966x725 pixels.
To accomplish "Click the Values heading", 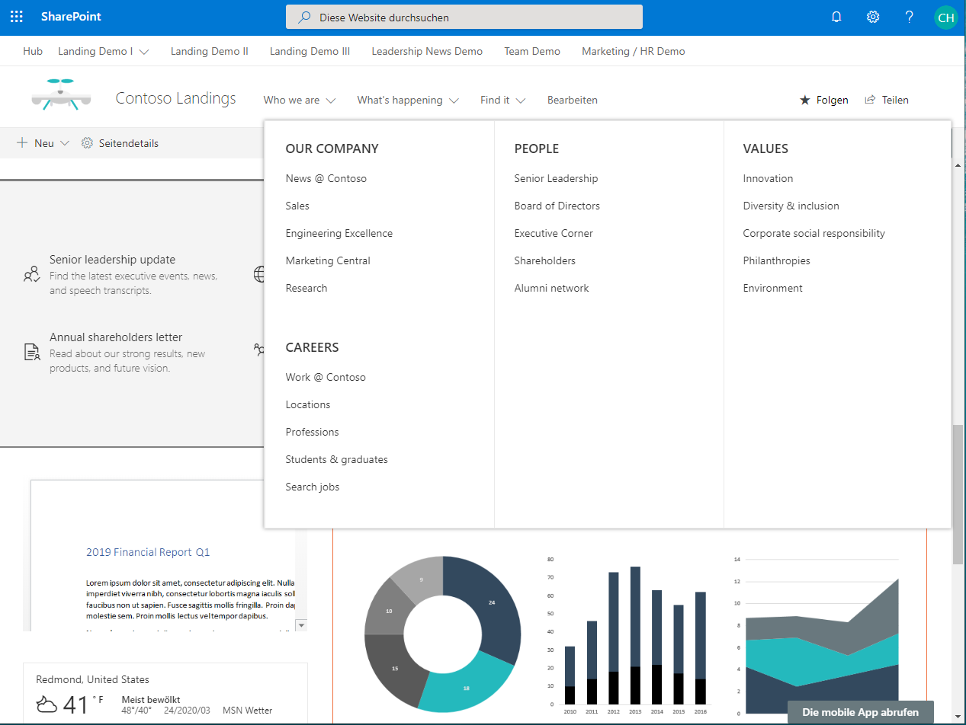I will (x=766, y=149).
